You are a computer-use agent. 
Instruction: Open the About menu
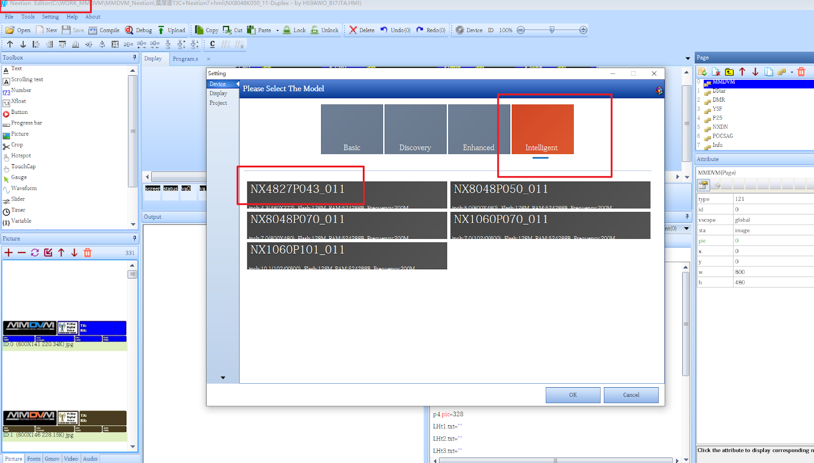(93, 17)
